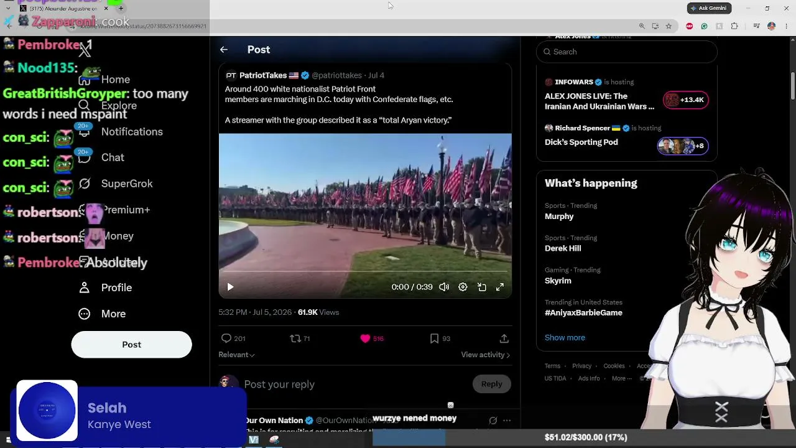Viewport: 796px width, 448px height.
Task: Share the post using the share icon
Action: coord(504,338)
